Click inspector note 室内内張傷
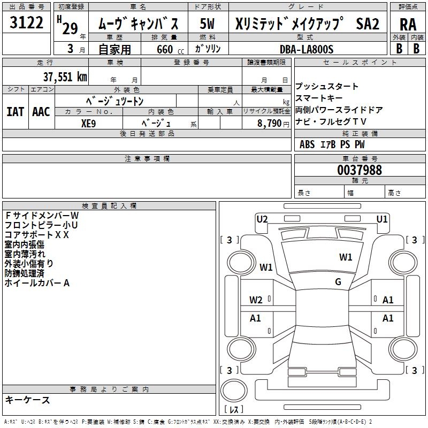The image size is (428, 428). pos(25,244)
